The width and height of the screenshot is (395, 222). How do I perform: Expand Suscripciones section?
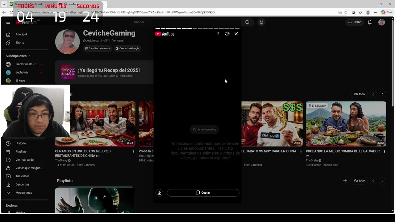point(18,56)
